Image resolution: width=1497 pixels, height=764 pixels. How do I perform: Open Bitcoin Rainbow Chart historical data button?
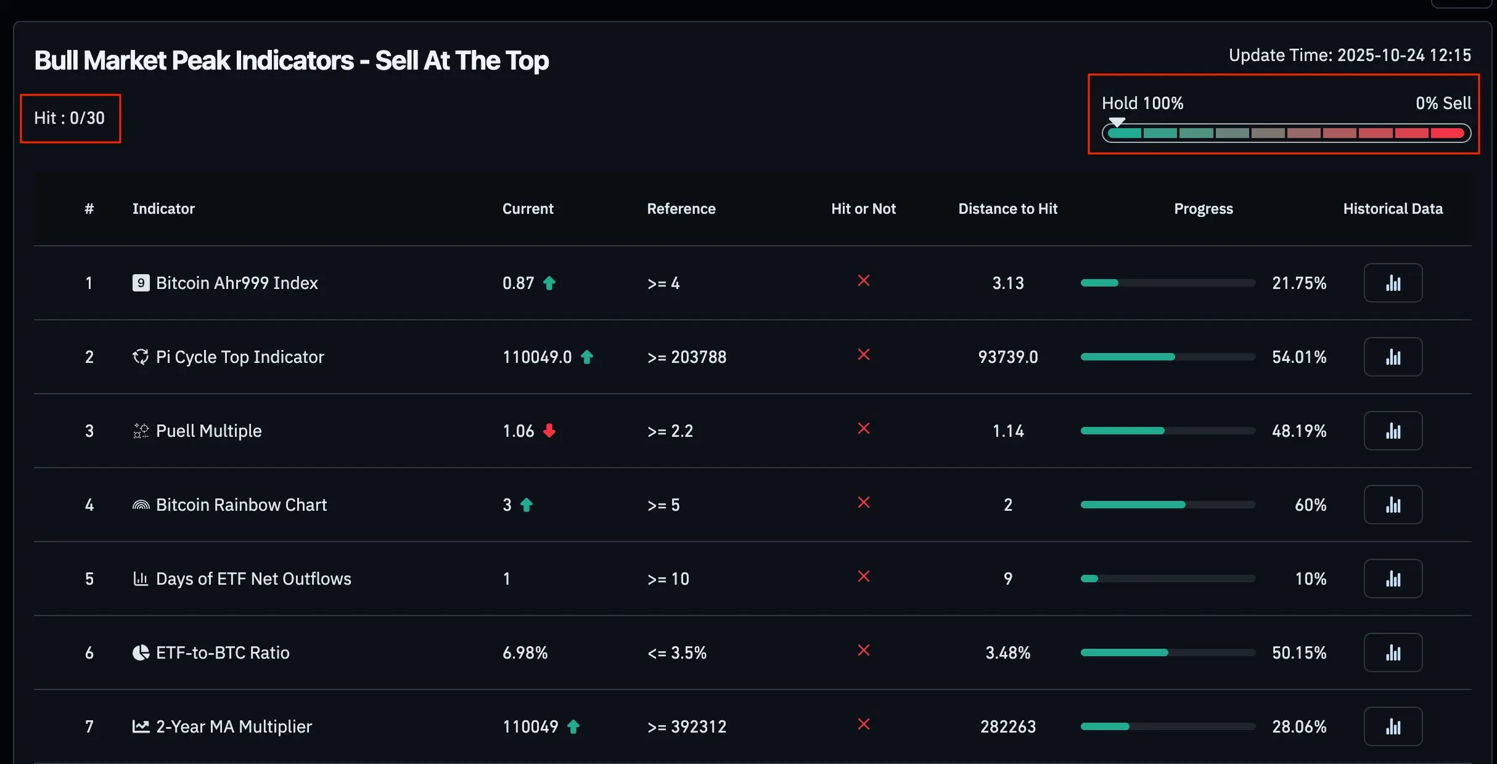[x=1392, y=505]
